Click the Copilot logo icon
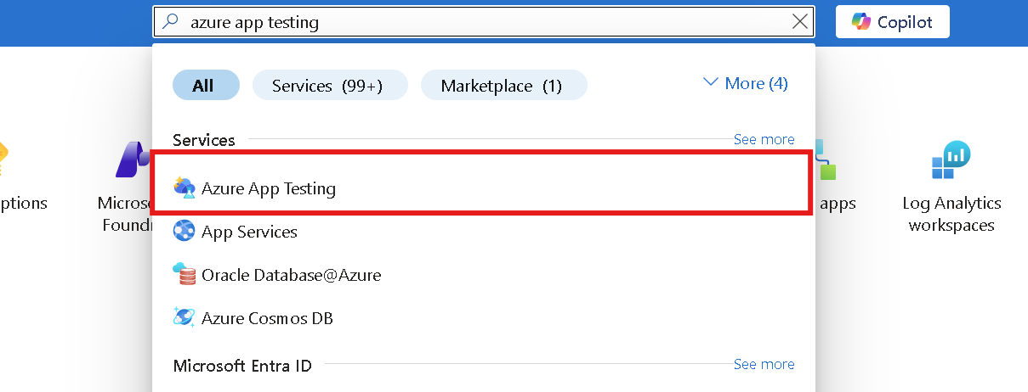 tap(860, 22)
